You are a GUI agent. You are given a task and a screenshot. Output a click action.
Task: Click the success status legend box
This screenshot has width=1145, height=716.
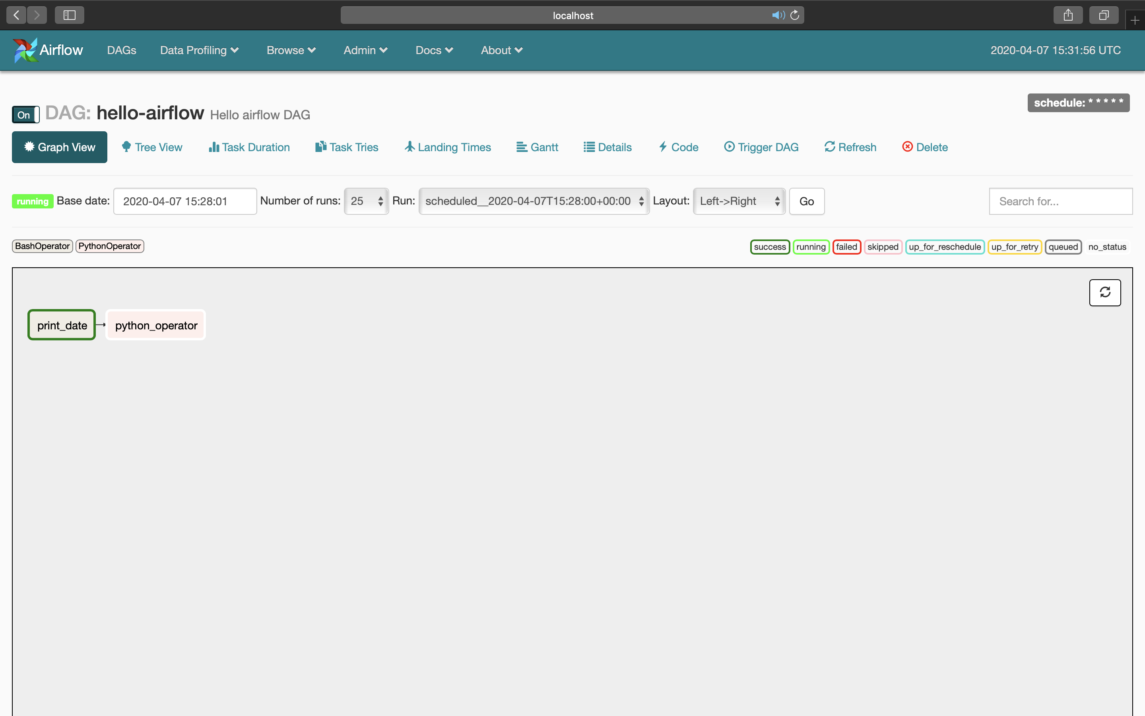(x=769, y=247)
